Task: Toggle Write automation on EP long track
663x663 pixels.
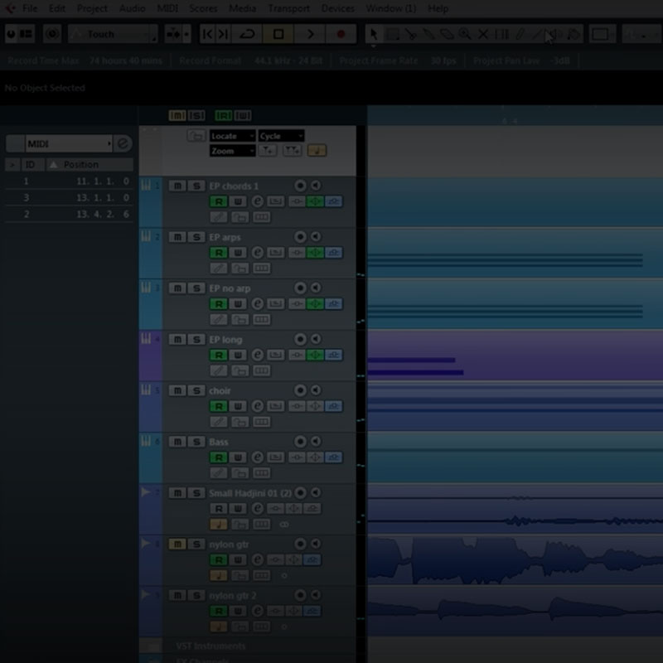Action: tap(238, 355)
